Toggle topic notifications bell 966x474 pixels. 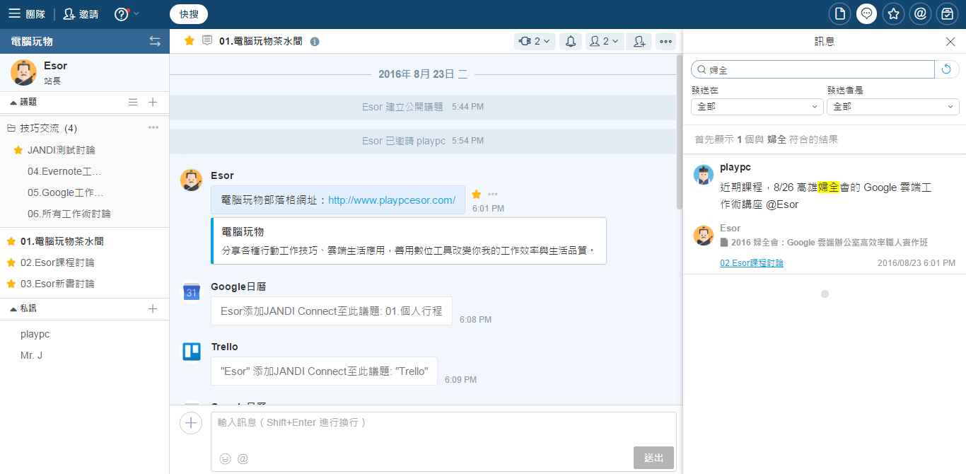(x=571, y=41)
